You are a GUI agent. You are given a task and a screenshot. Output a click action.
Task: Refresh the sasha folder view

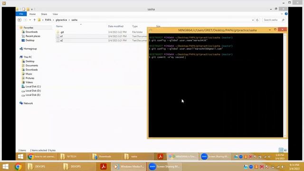click(x=257, y=20)
